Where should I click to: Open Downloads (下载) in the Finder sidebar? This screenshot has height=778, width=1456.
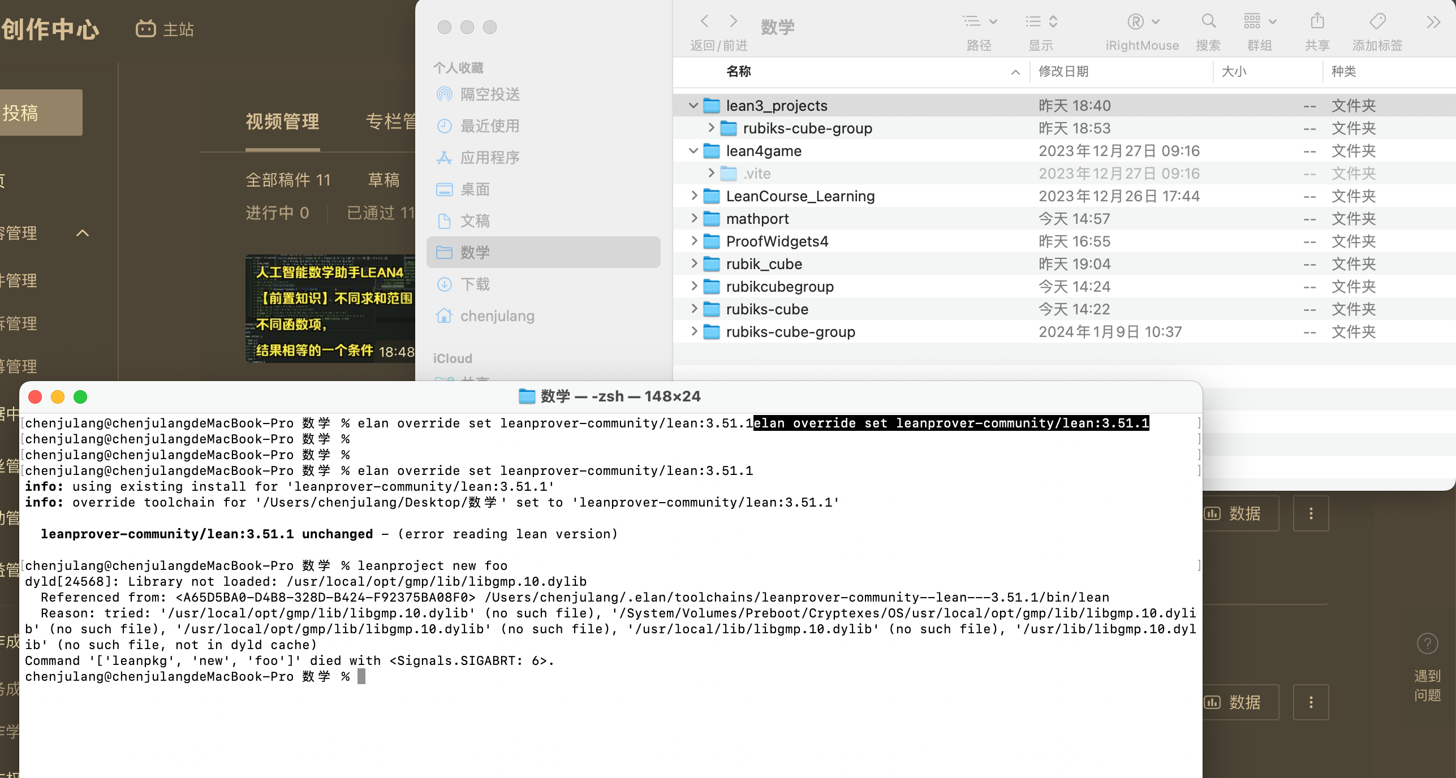pyautogui.click(x=543, y=284)
